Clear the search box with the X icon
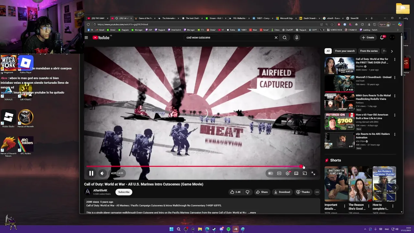This screenshot has height=233, width=414. tap(276, 38)
